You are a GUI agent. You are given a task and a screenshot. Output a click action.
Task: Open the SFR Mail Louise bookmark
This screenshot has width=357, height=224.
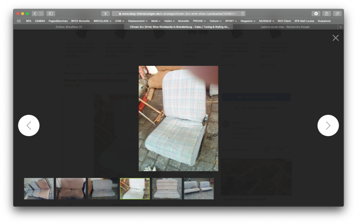[304, 21]
